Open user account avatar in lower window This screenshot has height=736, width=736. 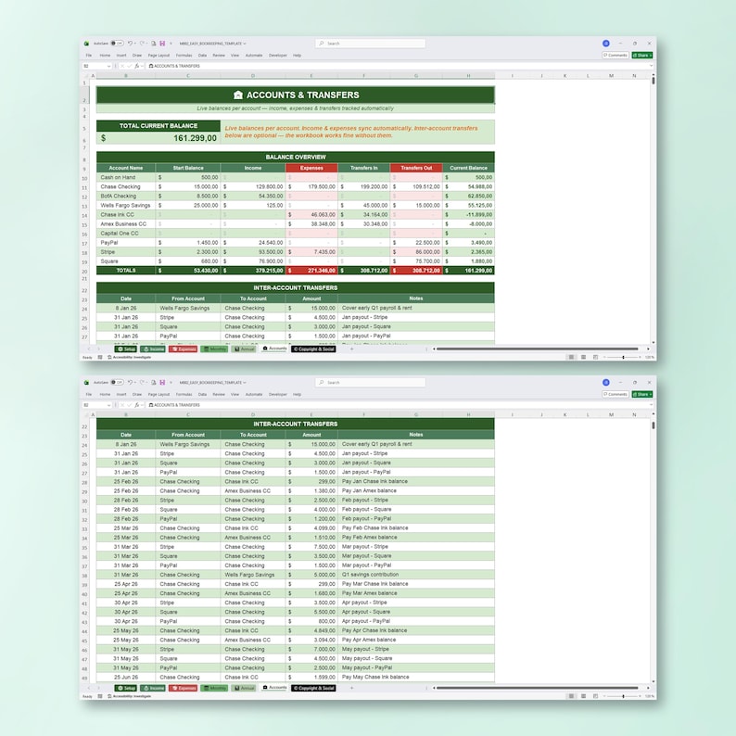[606, 383]
